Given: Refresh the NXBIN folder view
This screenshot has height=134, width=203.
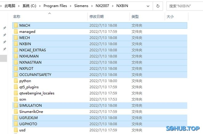Looking at the screenshot, I should 158,6.
